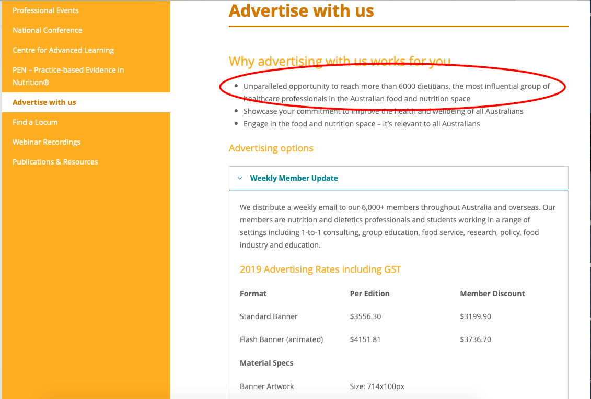Click the '2019 Advertising Rates including GST' heading

[320, 269]
